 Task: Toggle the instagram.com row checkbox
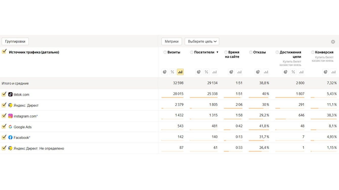point(4,116)
